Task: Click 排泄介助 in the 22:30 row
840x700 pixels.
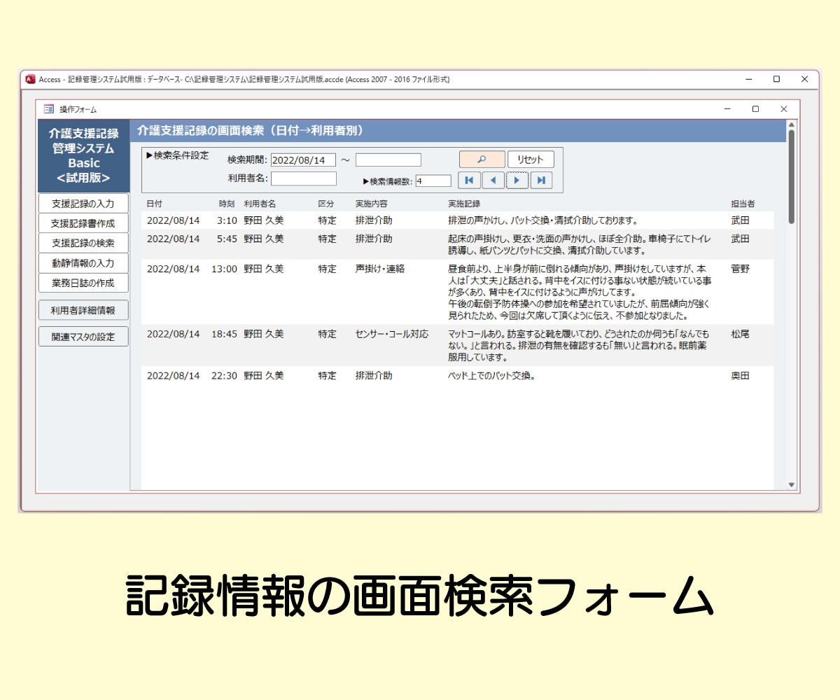Action: [374, 376]
